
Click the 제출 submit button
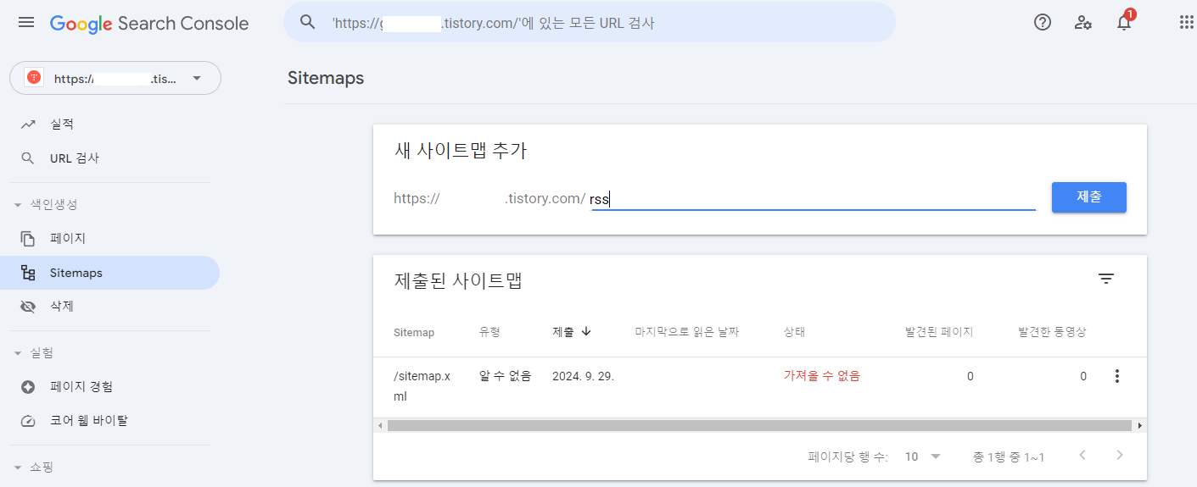(x=1088, y=197)
